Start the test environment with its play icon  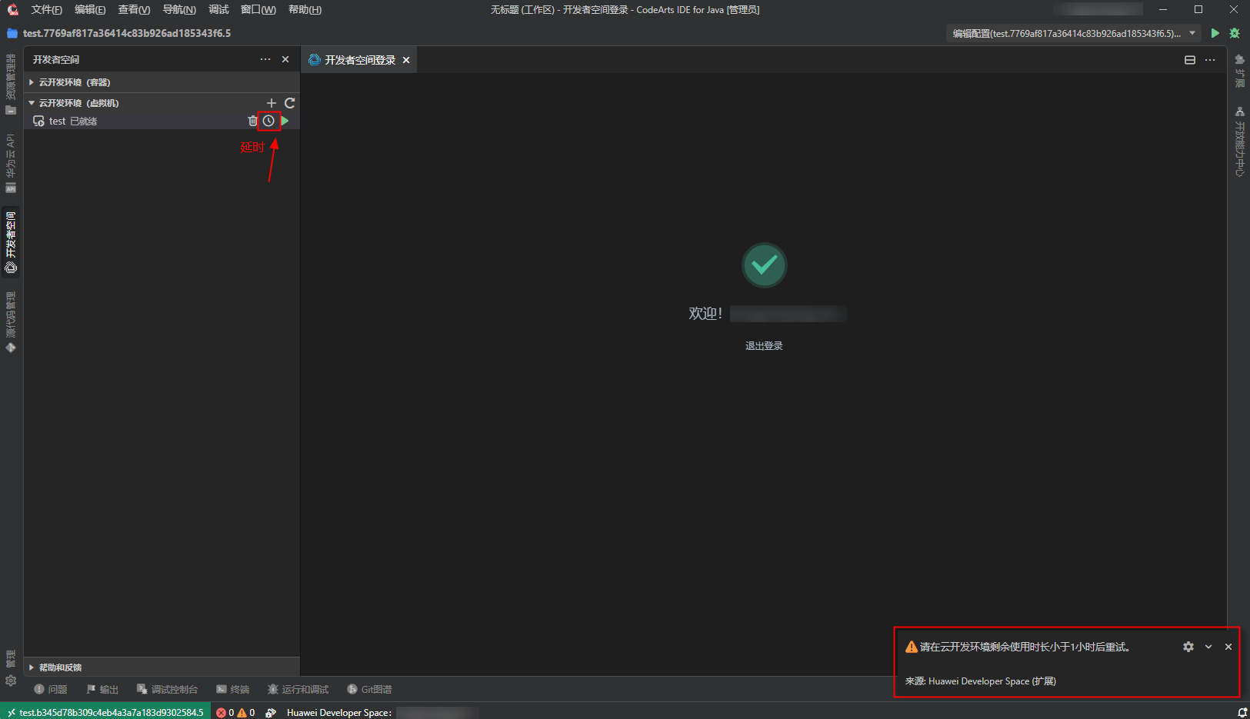click(285, 121)
